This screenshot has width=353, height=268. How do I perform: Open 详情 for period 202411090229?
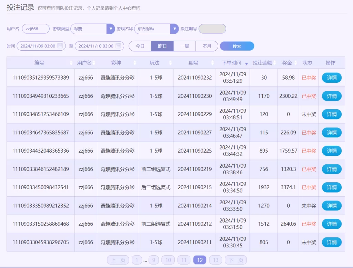332,114
